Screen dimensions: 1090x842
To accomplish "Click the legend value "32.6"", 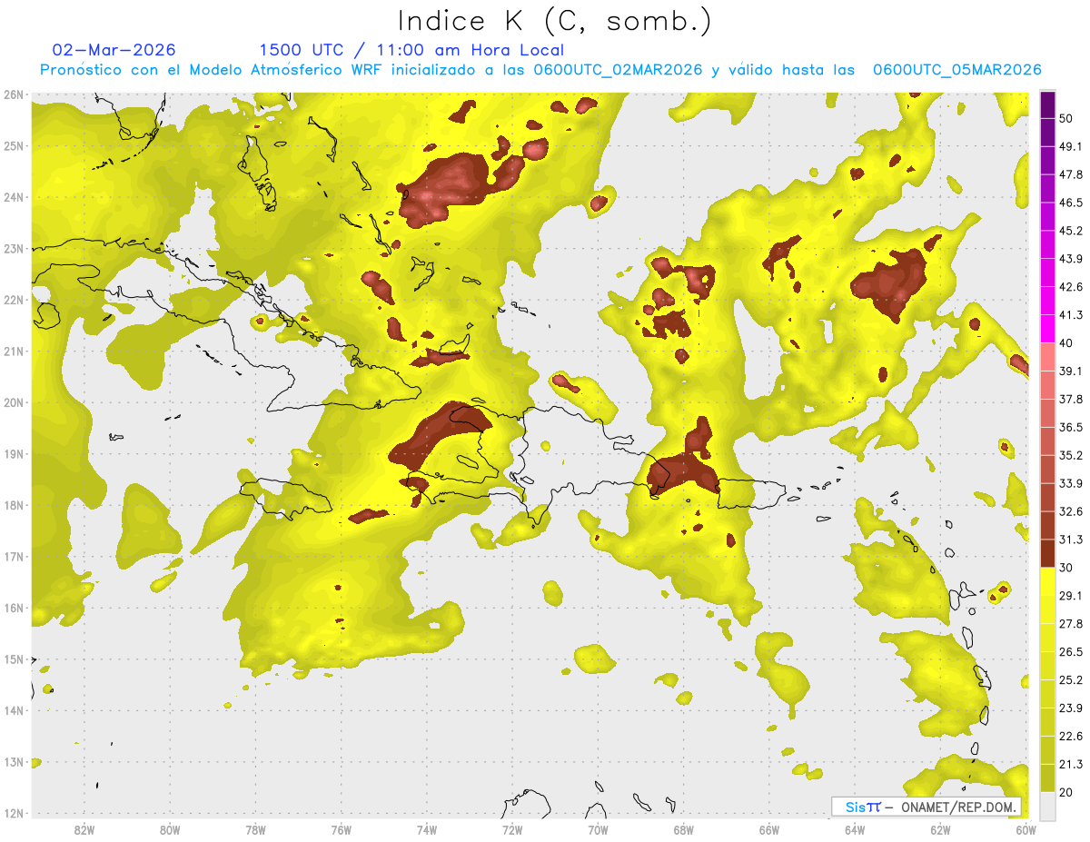I will (x=1071, y=511).
